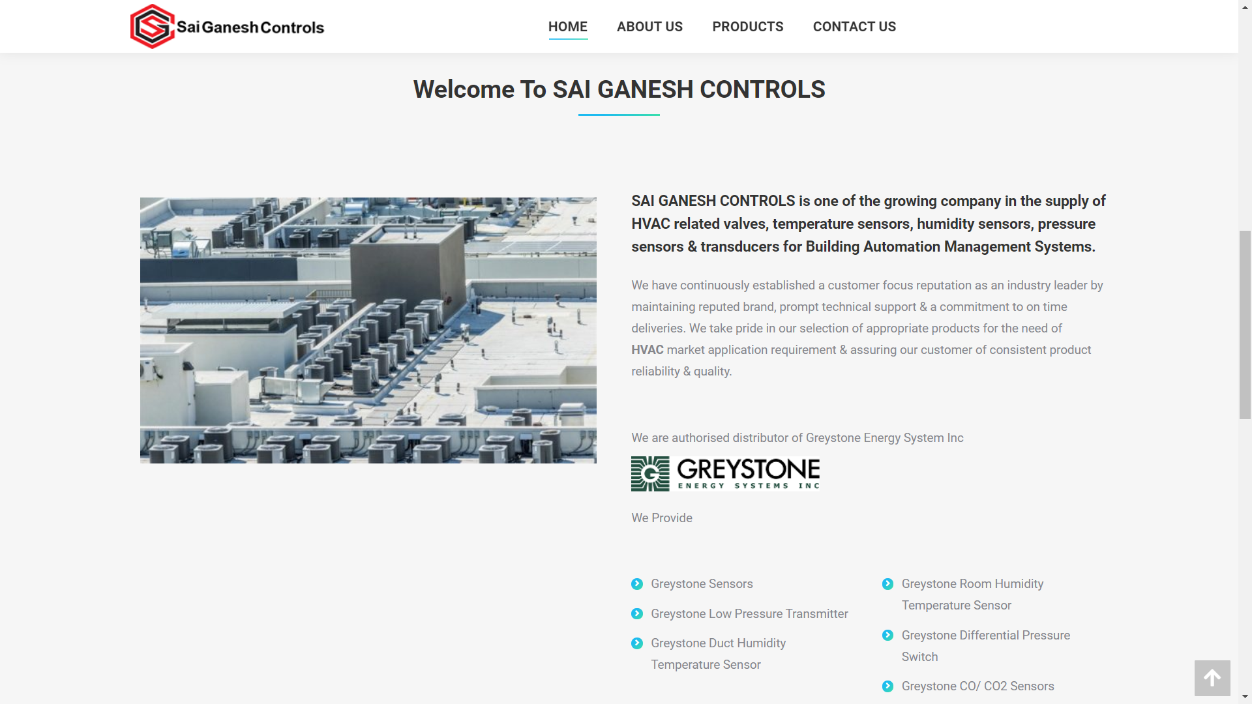
Task: Click the rooftop HVAC units image
Action: (x=368, y=330)
